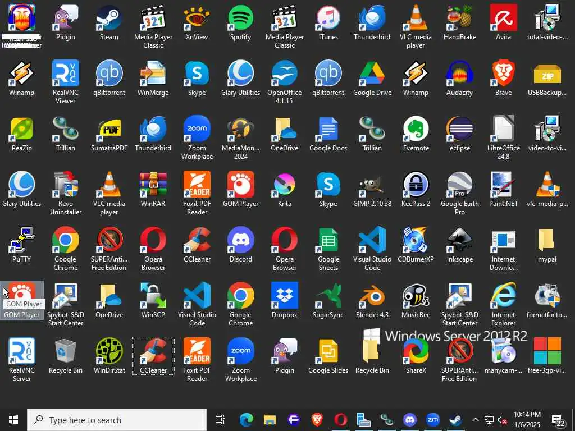The image size is (575, 431).
Task: Select the CDBurnerXP disc icon
Action: pyautogui.click(x=416, y=245)
